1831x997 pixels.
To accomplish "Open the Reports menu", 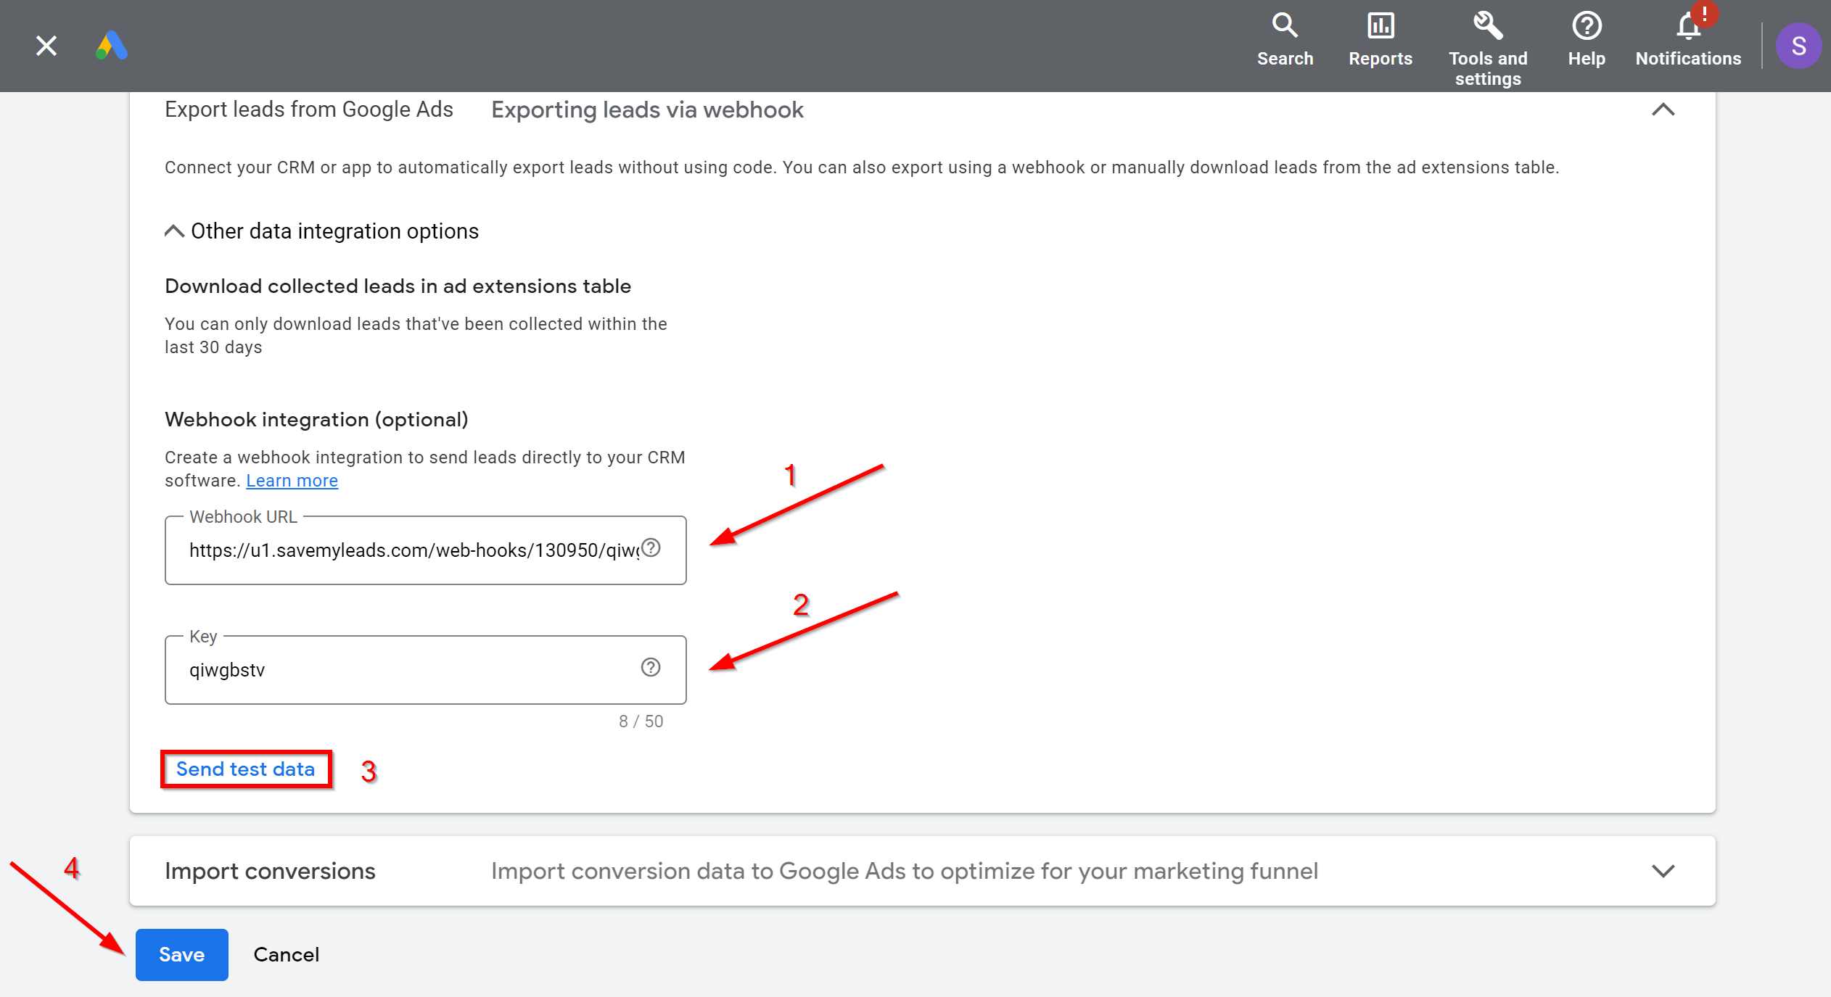I will click(x=1381, y=40).
